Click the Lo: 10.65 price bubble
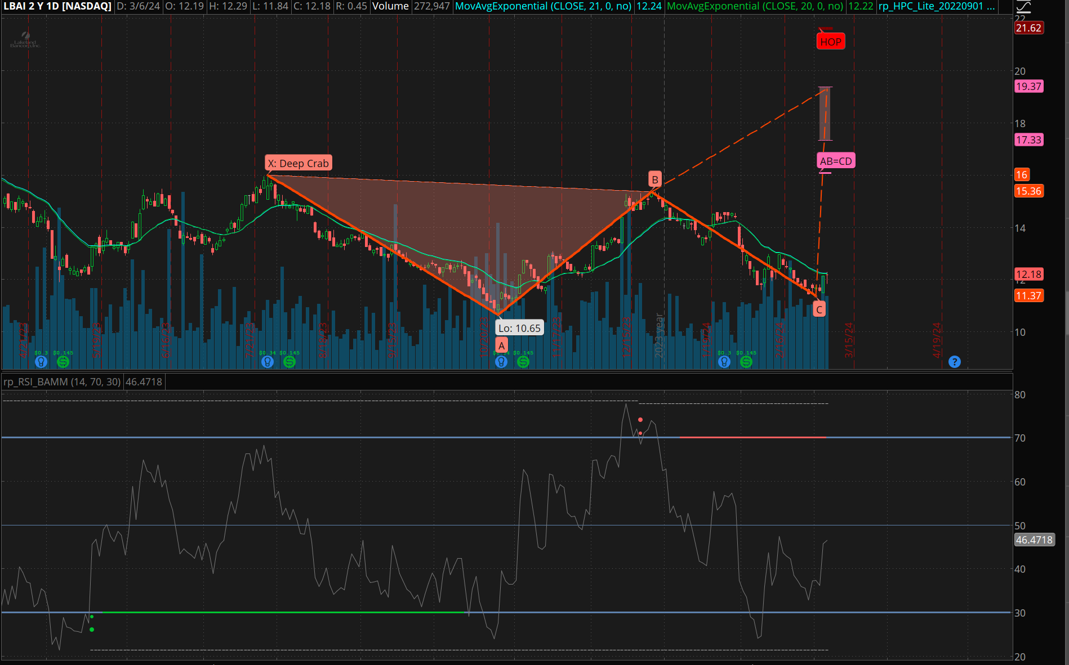 coord(519,328)
